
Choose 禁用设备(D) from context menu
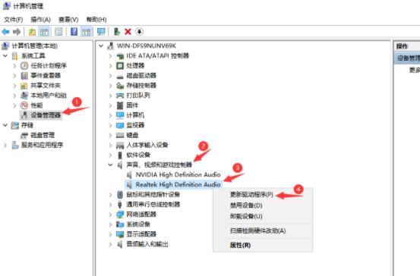pyautogui.click(x=246, y=205)
